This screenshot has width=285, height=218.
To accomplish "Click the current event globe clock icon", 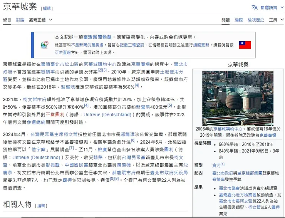I will (x=44, y=45).
